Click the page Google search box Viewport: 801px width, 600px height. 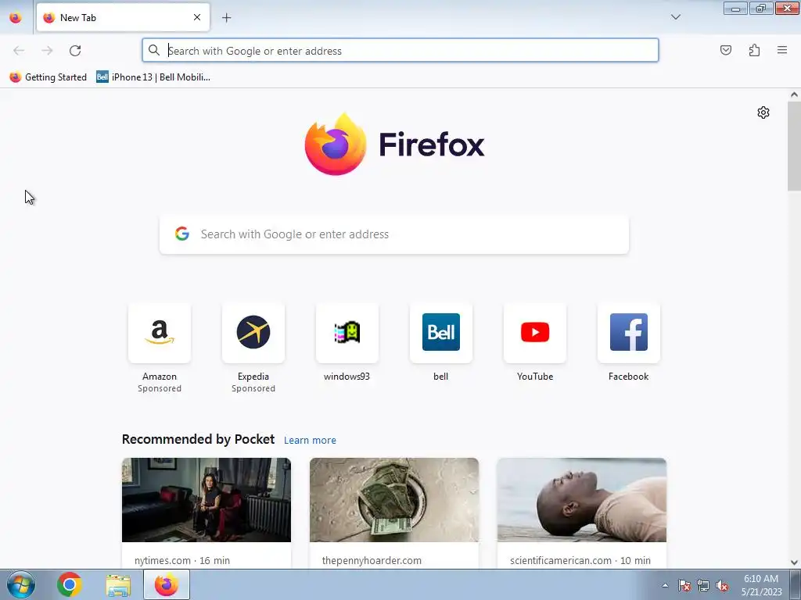[394, 234]
